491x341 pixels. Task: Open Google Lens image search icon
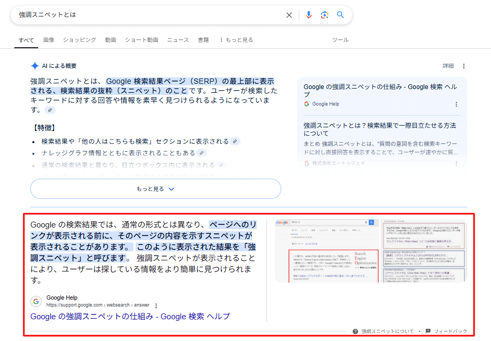325,15
